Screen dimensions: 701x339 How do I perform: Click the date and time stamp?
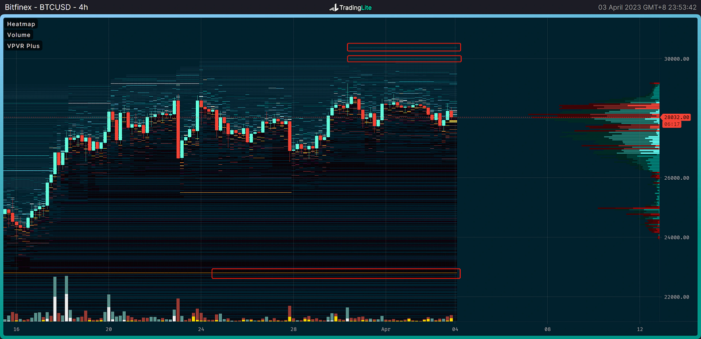pyautogui.click(x=647, y=8)
